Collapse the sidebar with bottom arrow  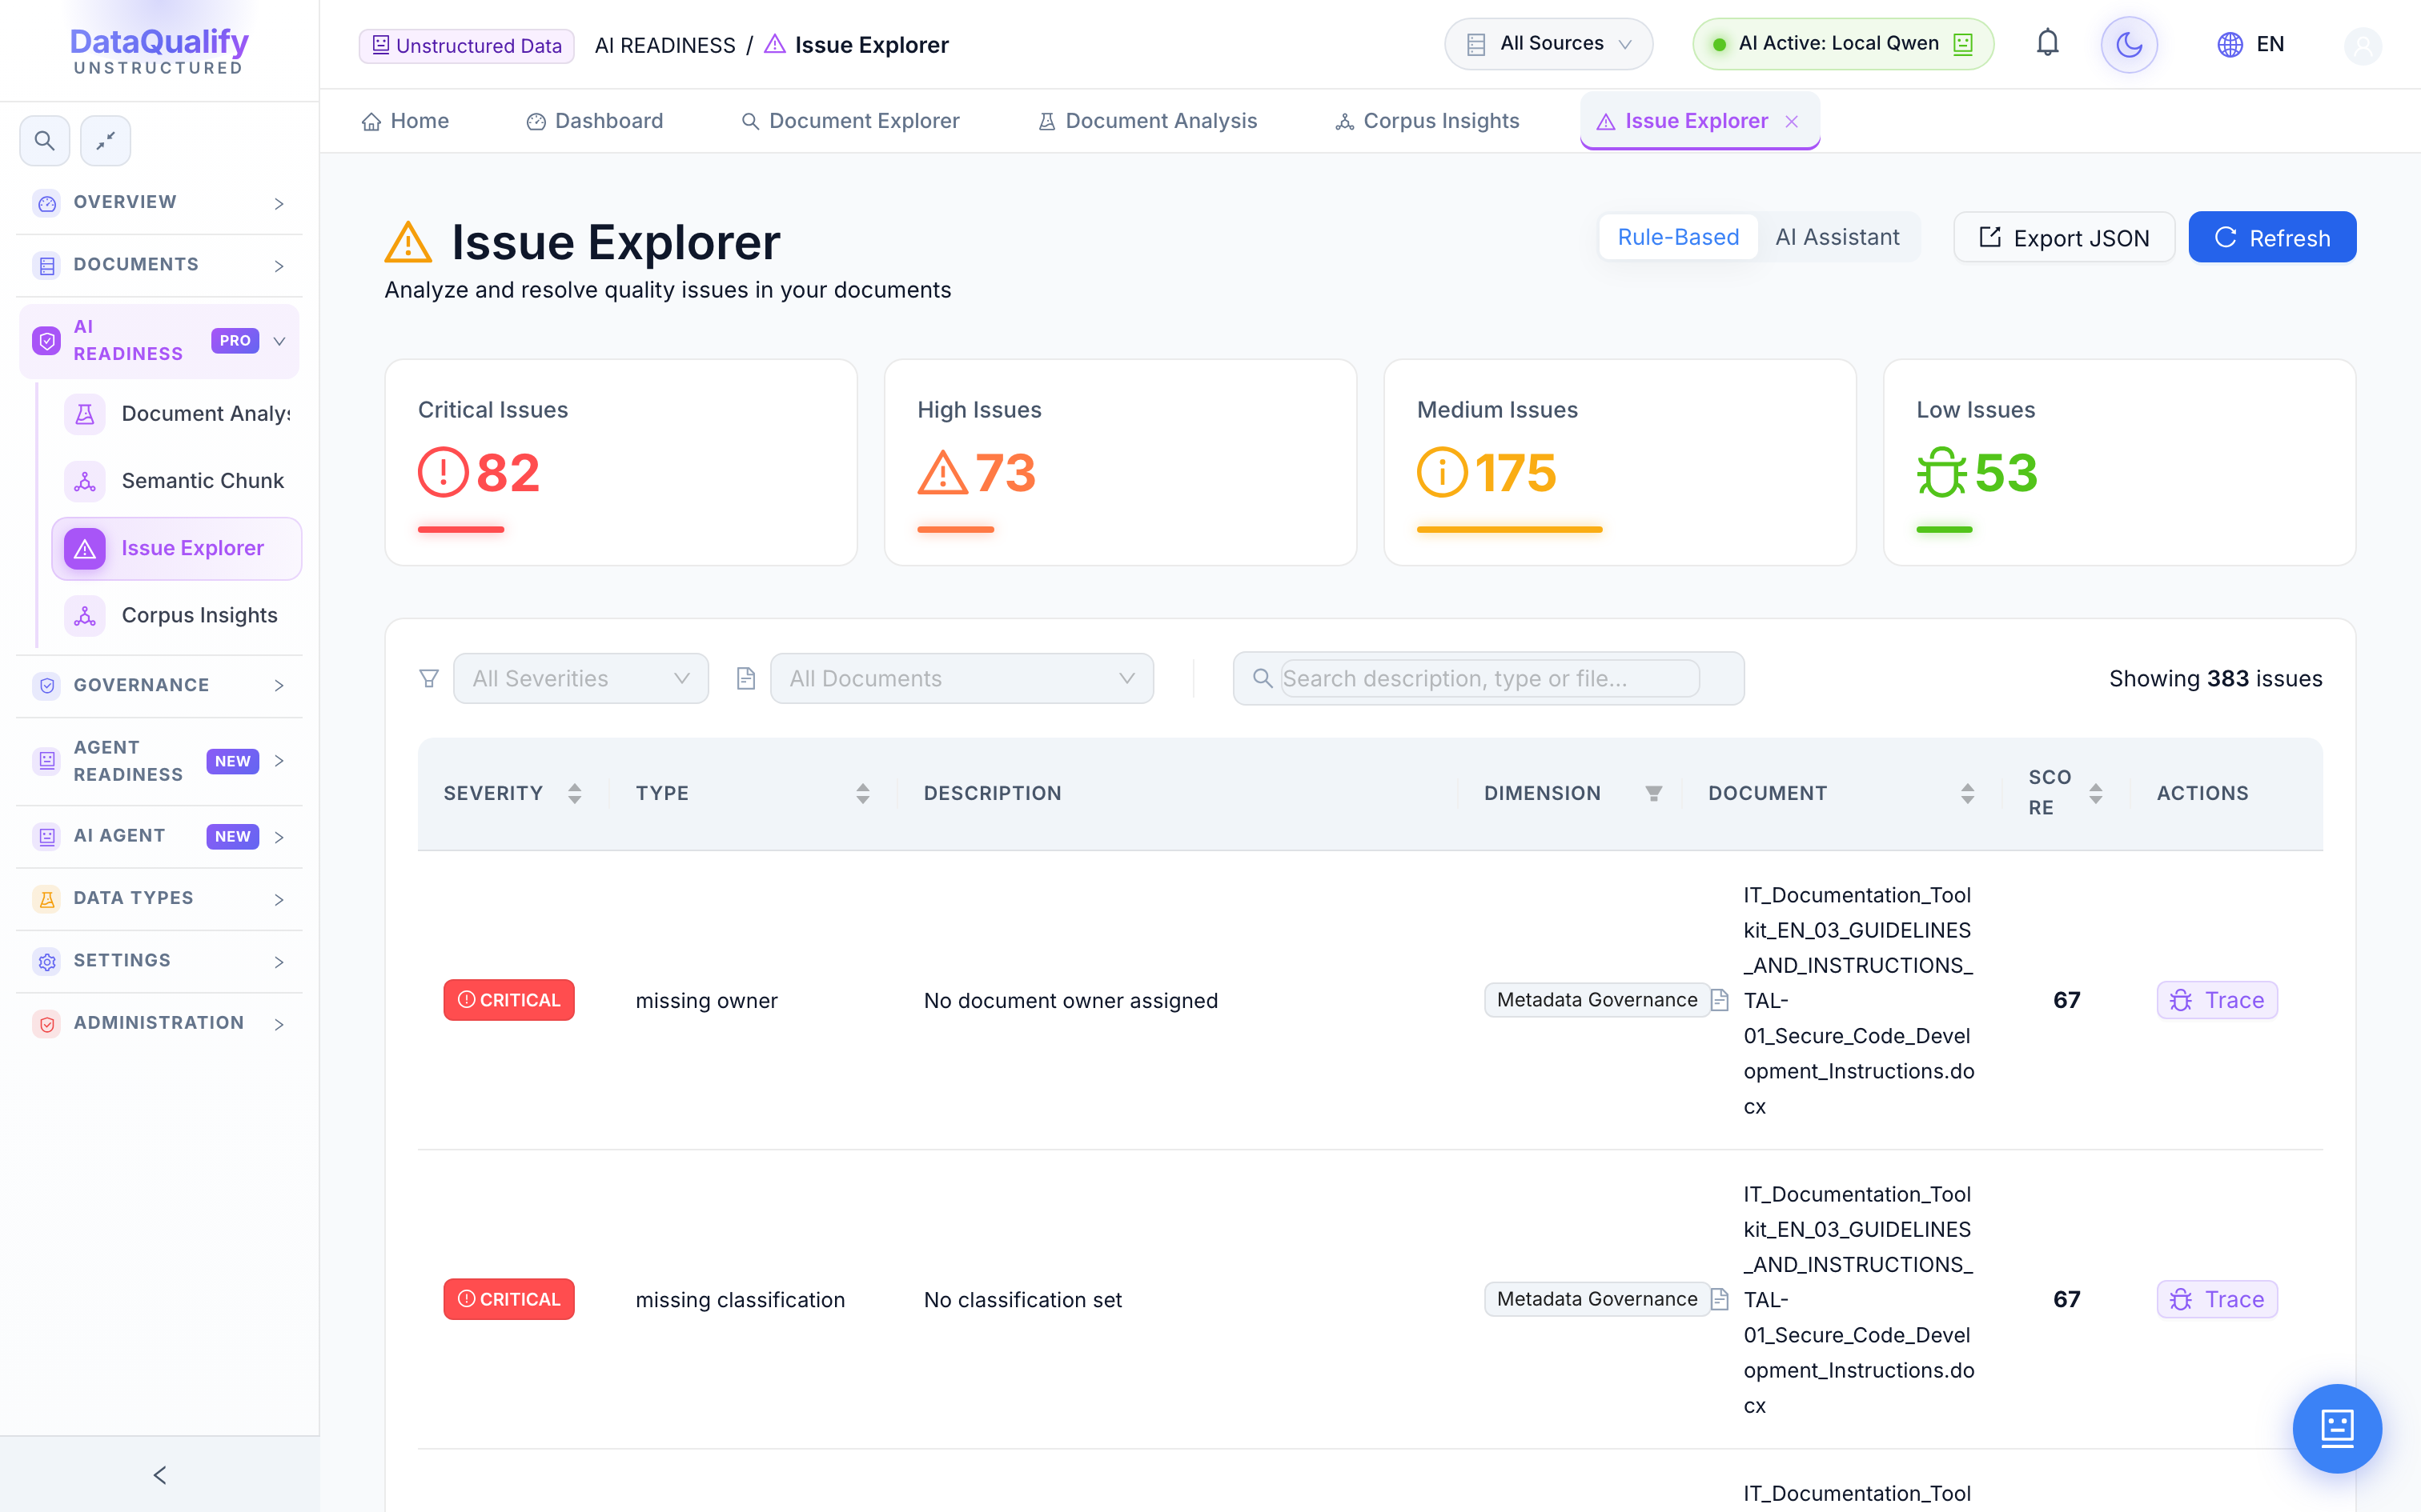pyautogui.click(x=159, y=1475)
